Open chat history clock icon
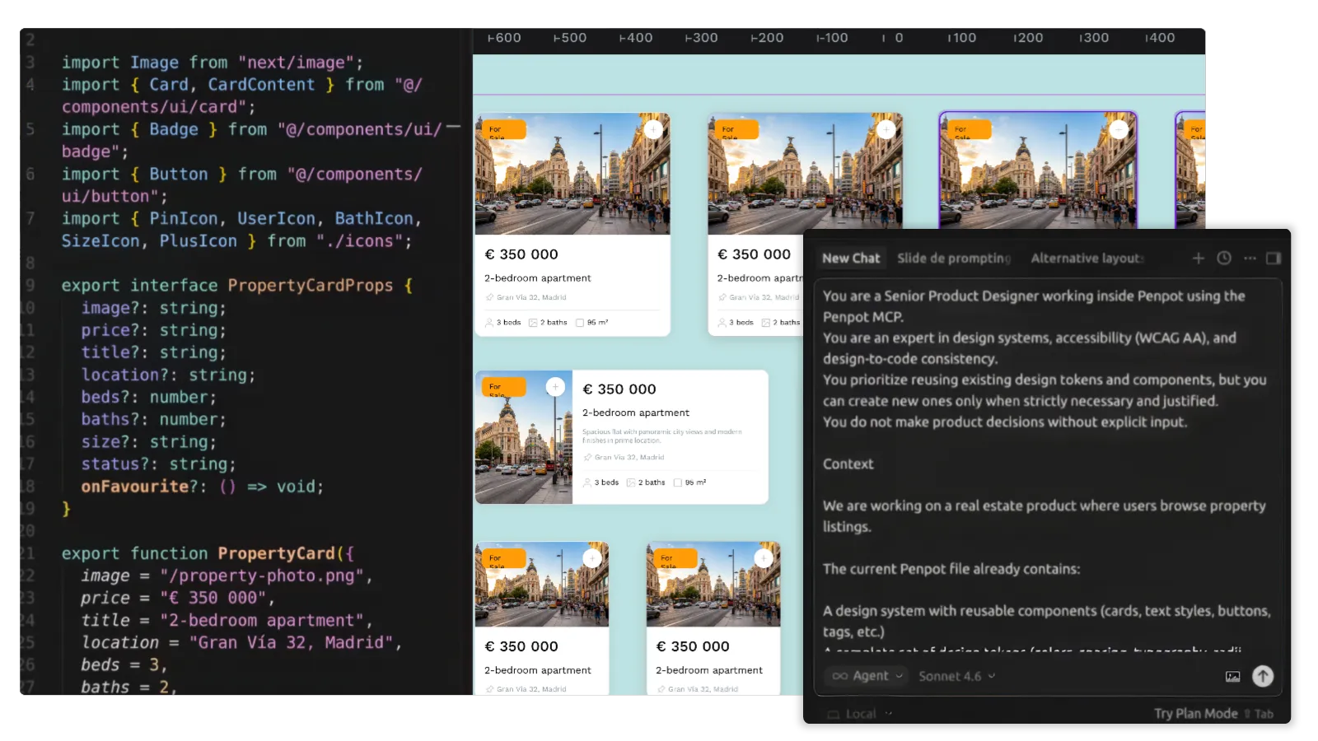Image resolution: width=1318 pixels, height=741 pixels. 1224,259
